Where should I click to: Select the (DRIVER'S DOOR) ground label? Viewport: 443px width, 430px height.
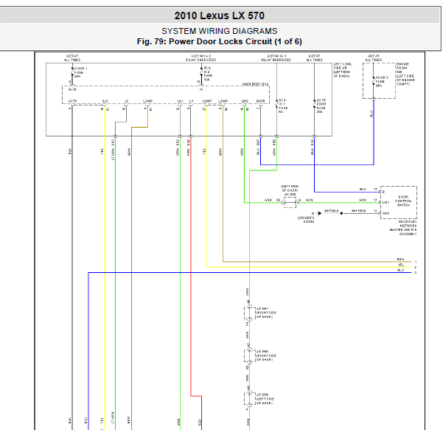click(x=306, y=220)
